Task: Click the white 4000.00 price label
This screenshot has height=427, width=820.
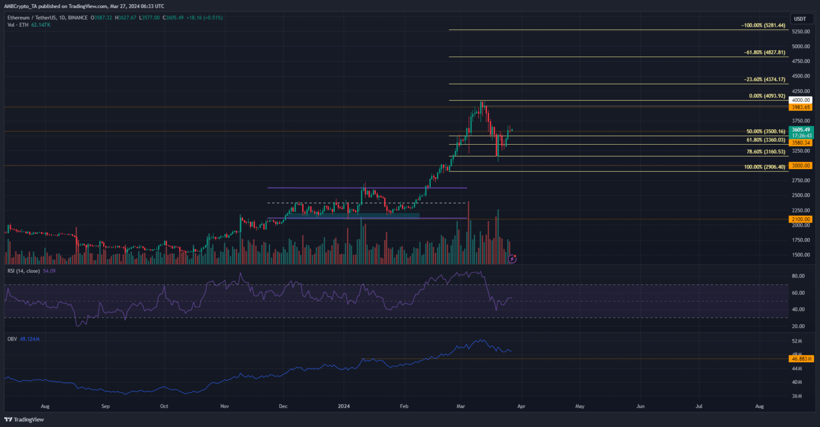Action: [800, 100]
